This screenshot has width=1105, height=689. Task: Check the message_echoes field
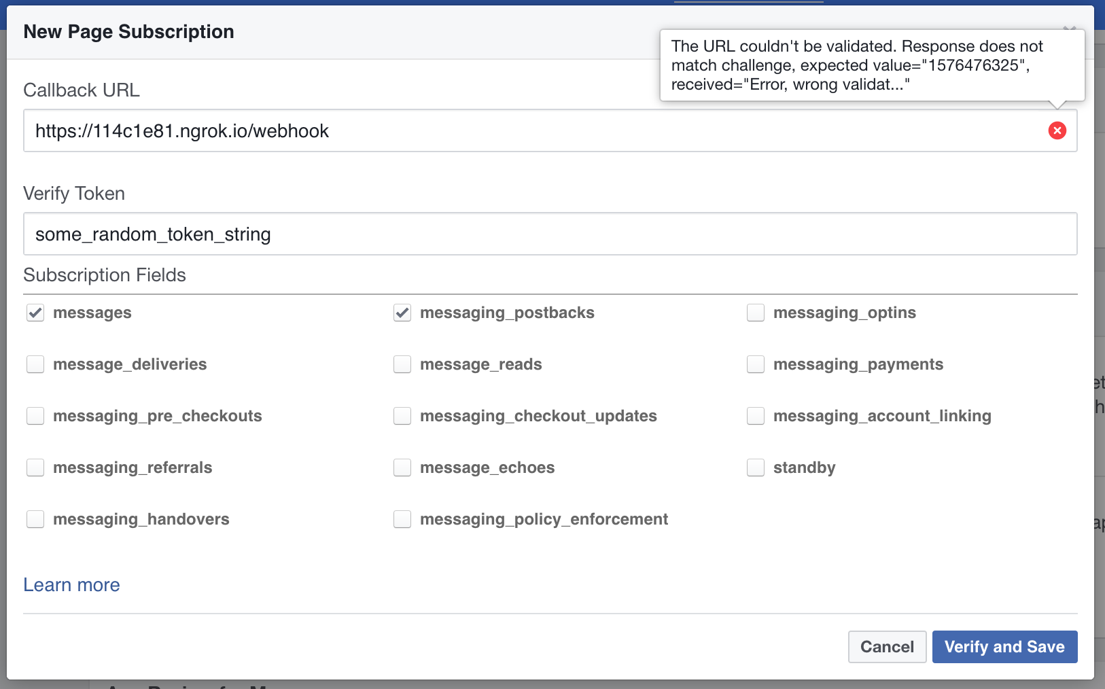402,467
